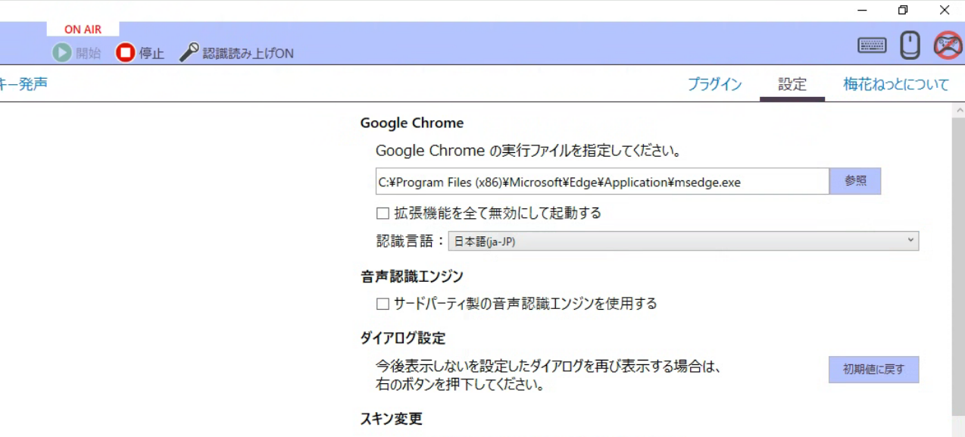The width and height of the screenshot is (965, 437).
Task: Switch to the プラグイン tab
Action: [x=714, y=85]
